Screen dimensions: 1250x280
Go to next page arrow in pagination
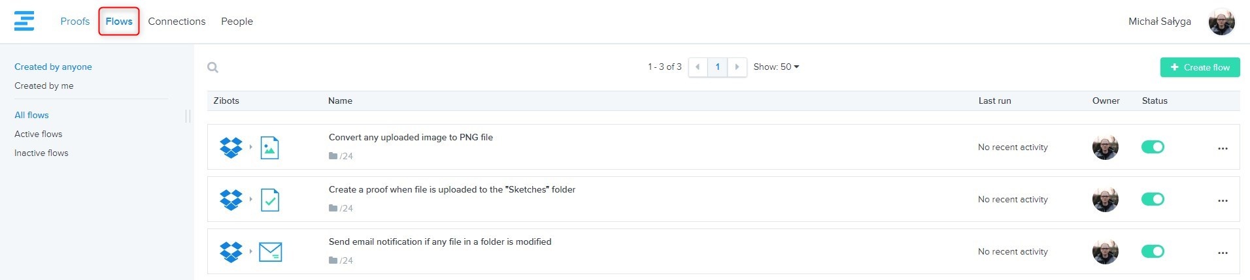[737, 67]
